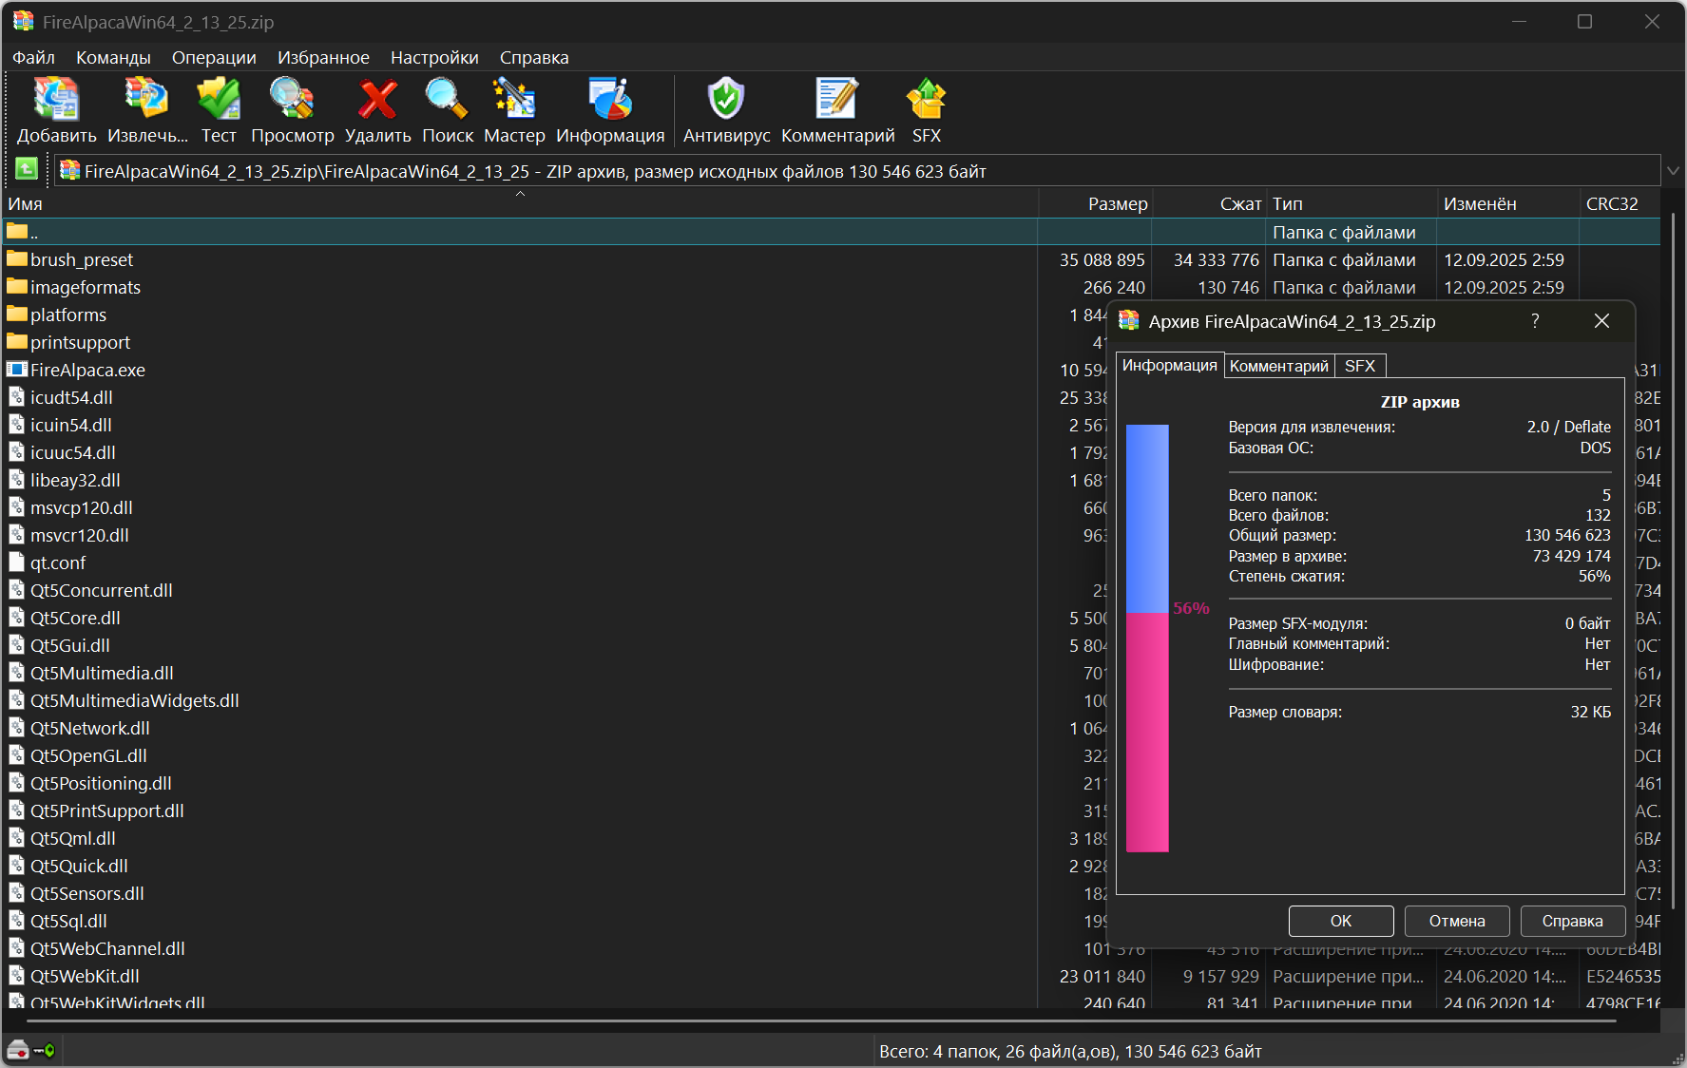Screen dimensions: 1687x1068
Task: Select the platforms folder
Action: tap(57, 315)
